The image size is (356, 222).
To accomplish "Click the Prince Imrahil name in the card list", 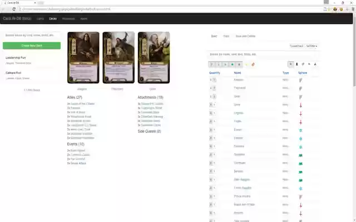I will pyautogui.click(x=242, y=196).
